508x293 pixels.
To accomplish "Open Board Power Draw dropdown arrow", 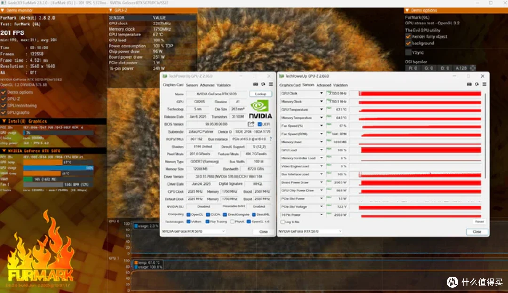I will (321, 182).
